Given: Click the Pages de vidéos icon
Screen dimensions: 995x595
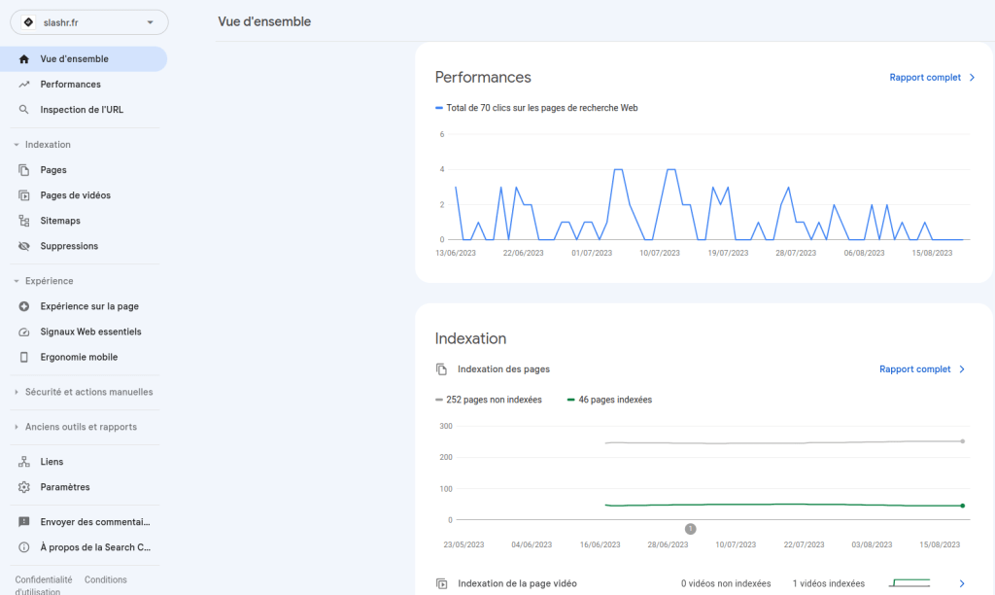Looking at the screenshot, I should coord(24,194).
